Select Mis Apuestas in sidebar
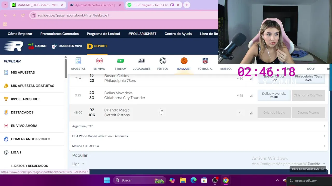Image resolution: width=332 pixels, height=186 pixels. [32, 72]
